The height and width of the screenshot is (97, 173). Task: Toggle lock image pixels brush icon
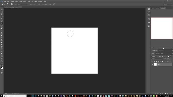pyautogui.click(x=157, y=61)
